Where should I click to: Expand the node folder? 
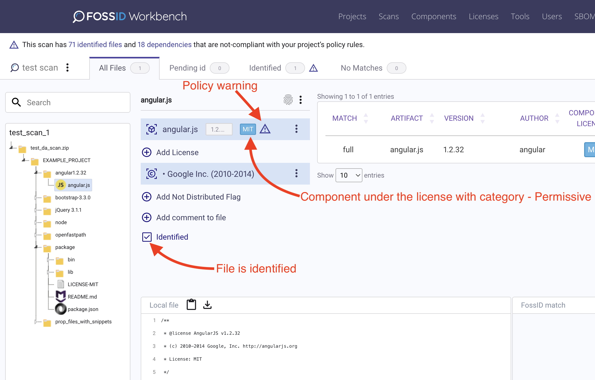point(36,222)
